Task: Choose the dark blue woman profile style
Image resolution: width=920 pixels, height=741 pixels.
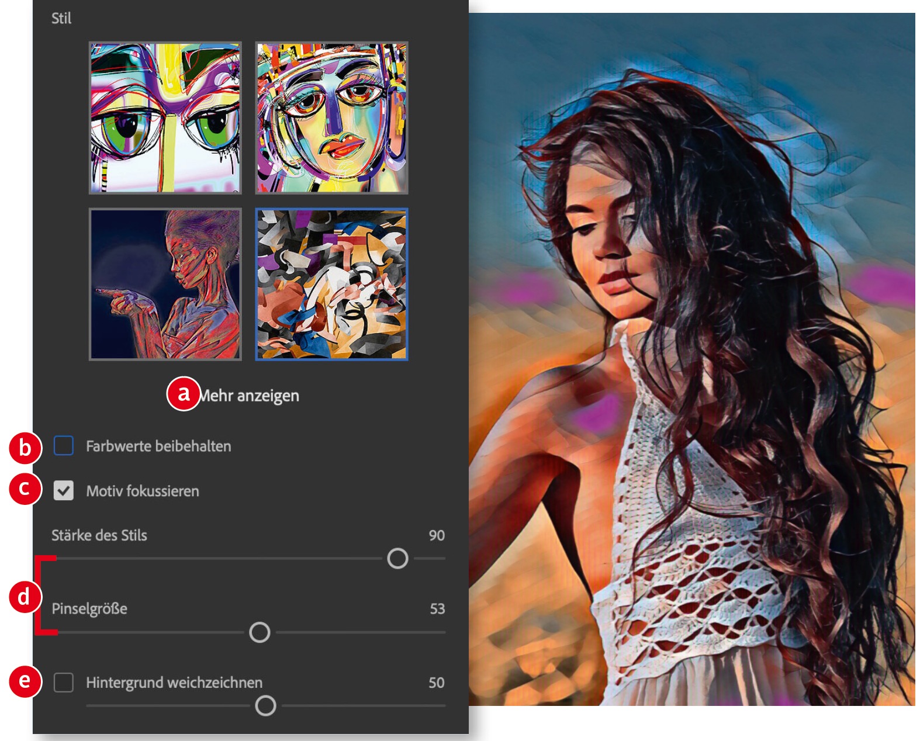Action: [x=165, y=284]
